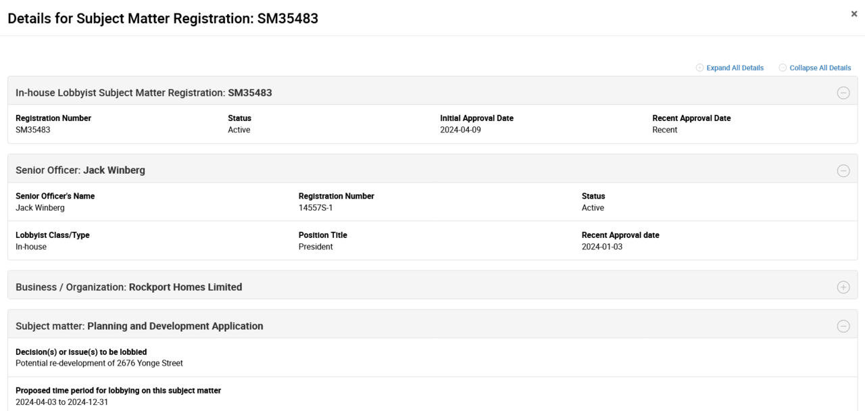The height and width of the screenshot is (411, 865).
Task: Click the dialog title 'Details for Subject Matter Registration'
Action: 163,18
